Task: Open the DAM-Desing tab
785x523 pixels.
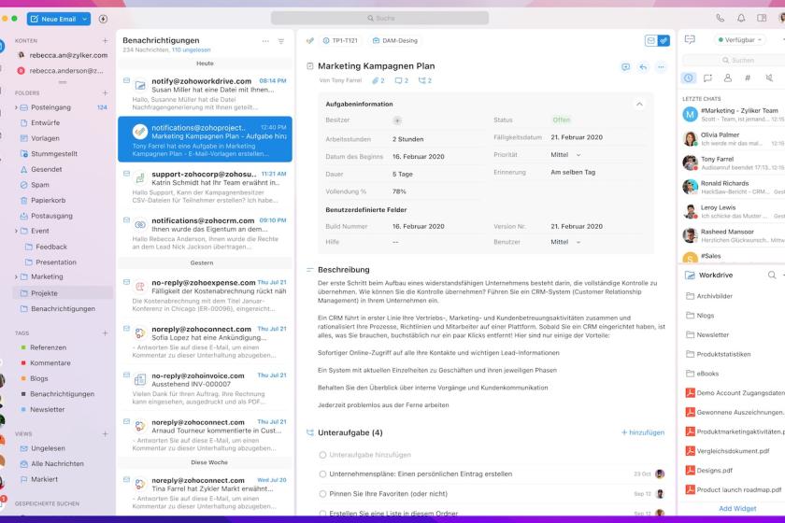Action: [x=395, y=40]
